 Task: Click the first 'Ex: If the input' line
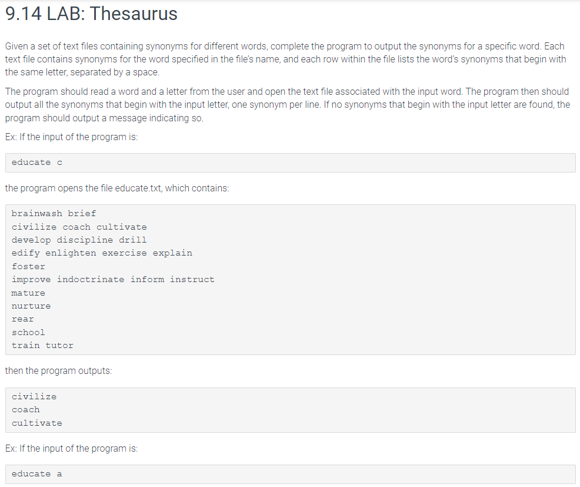click(71, 137)
